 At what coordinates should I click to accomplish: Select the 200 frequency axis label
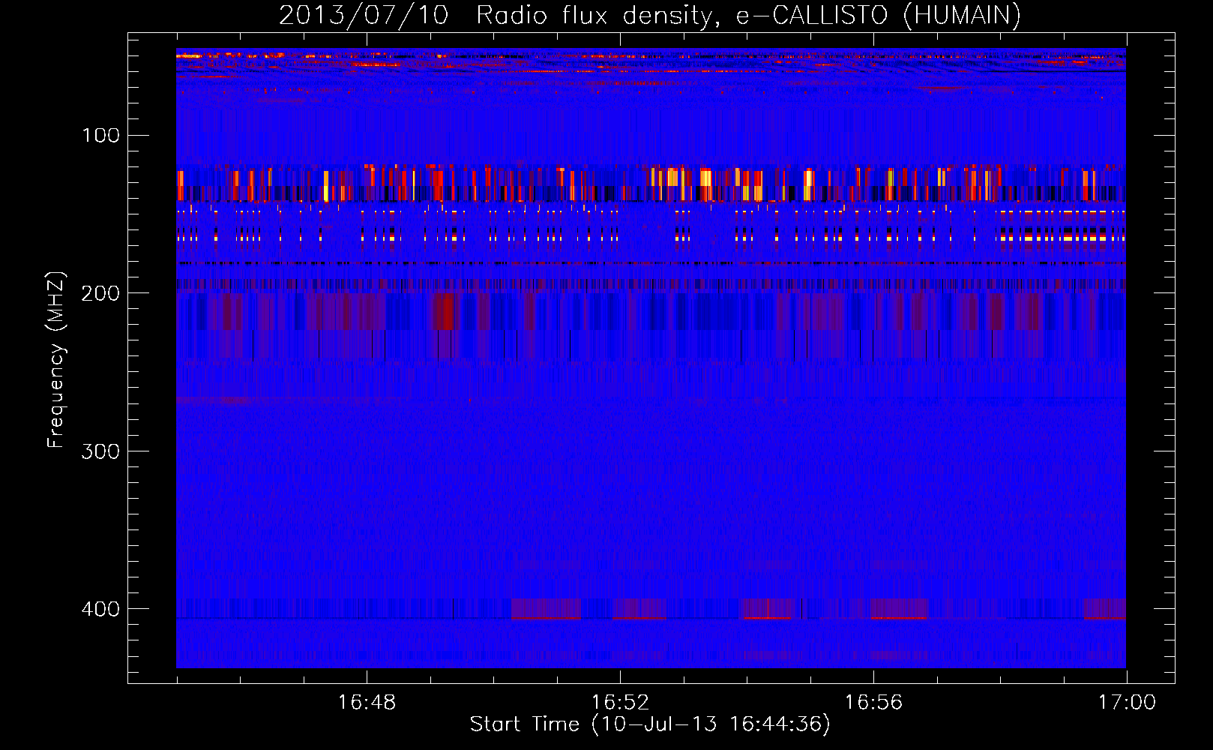(101, 293)
